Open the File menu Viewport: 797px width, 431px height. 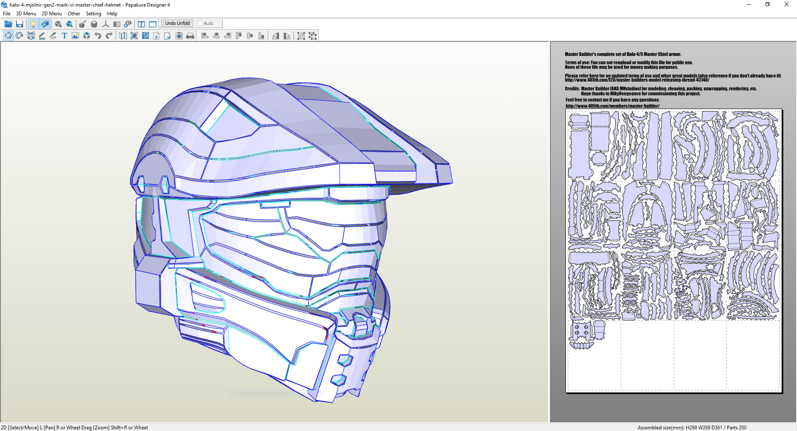pos(7,14)
